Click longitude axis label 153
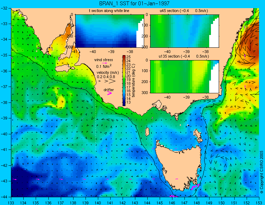Viewport: 265px width, 205px height. [259, 203]
